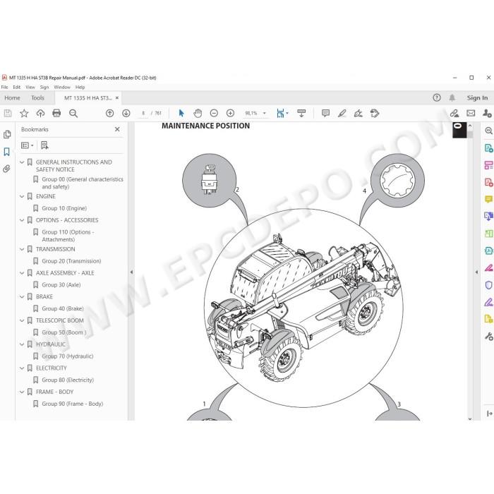Open the File menu

pos(5,88)
